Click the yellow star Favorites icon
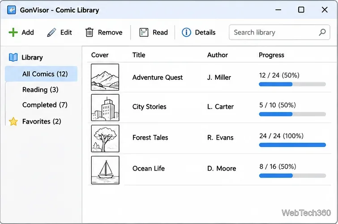Viewport: 338px width, 224px height. [13, 121]
